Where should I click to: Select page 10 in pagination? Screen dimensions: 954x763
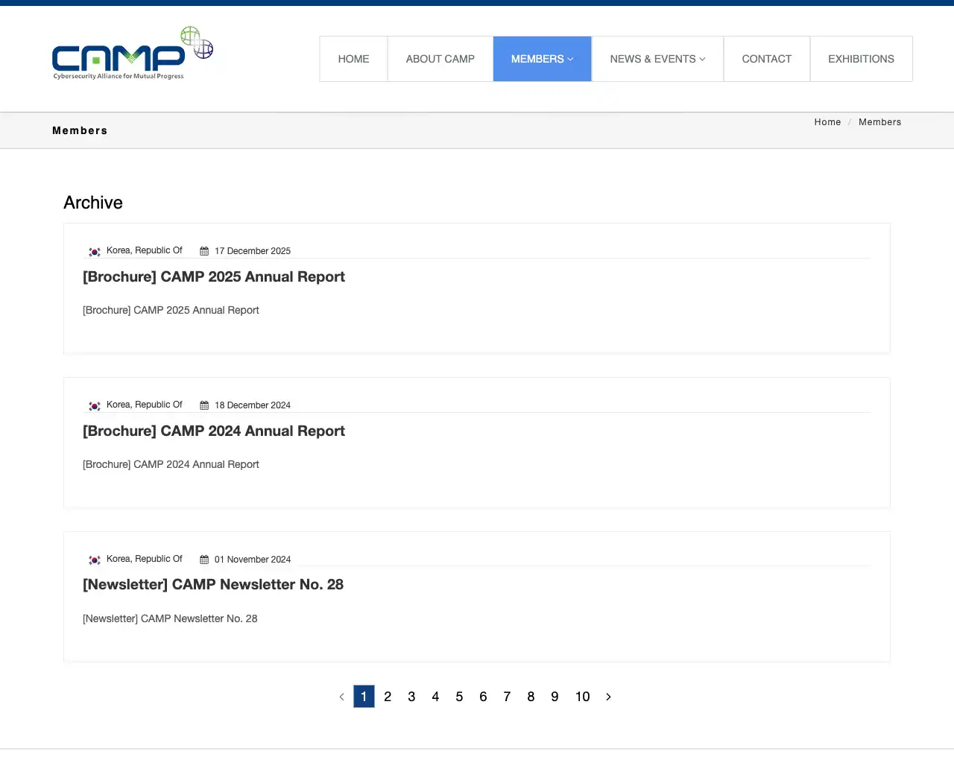583,697
